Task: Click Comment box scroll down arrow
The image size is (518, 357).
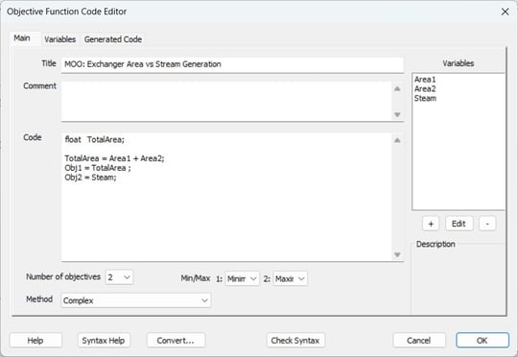Action: point(397,115)
